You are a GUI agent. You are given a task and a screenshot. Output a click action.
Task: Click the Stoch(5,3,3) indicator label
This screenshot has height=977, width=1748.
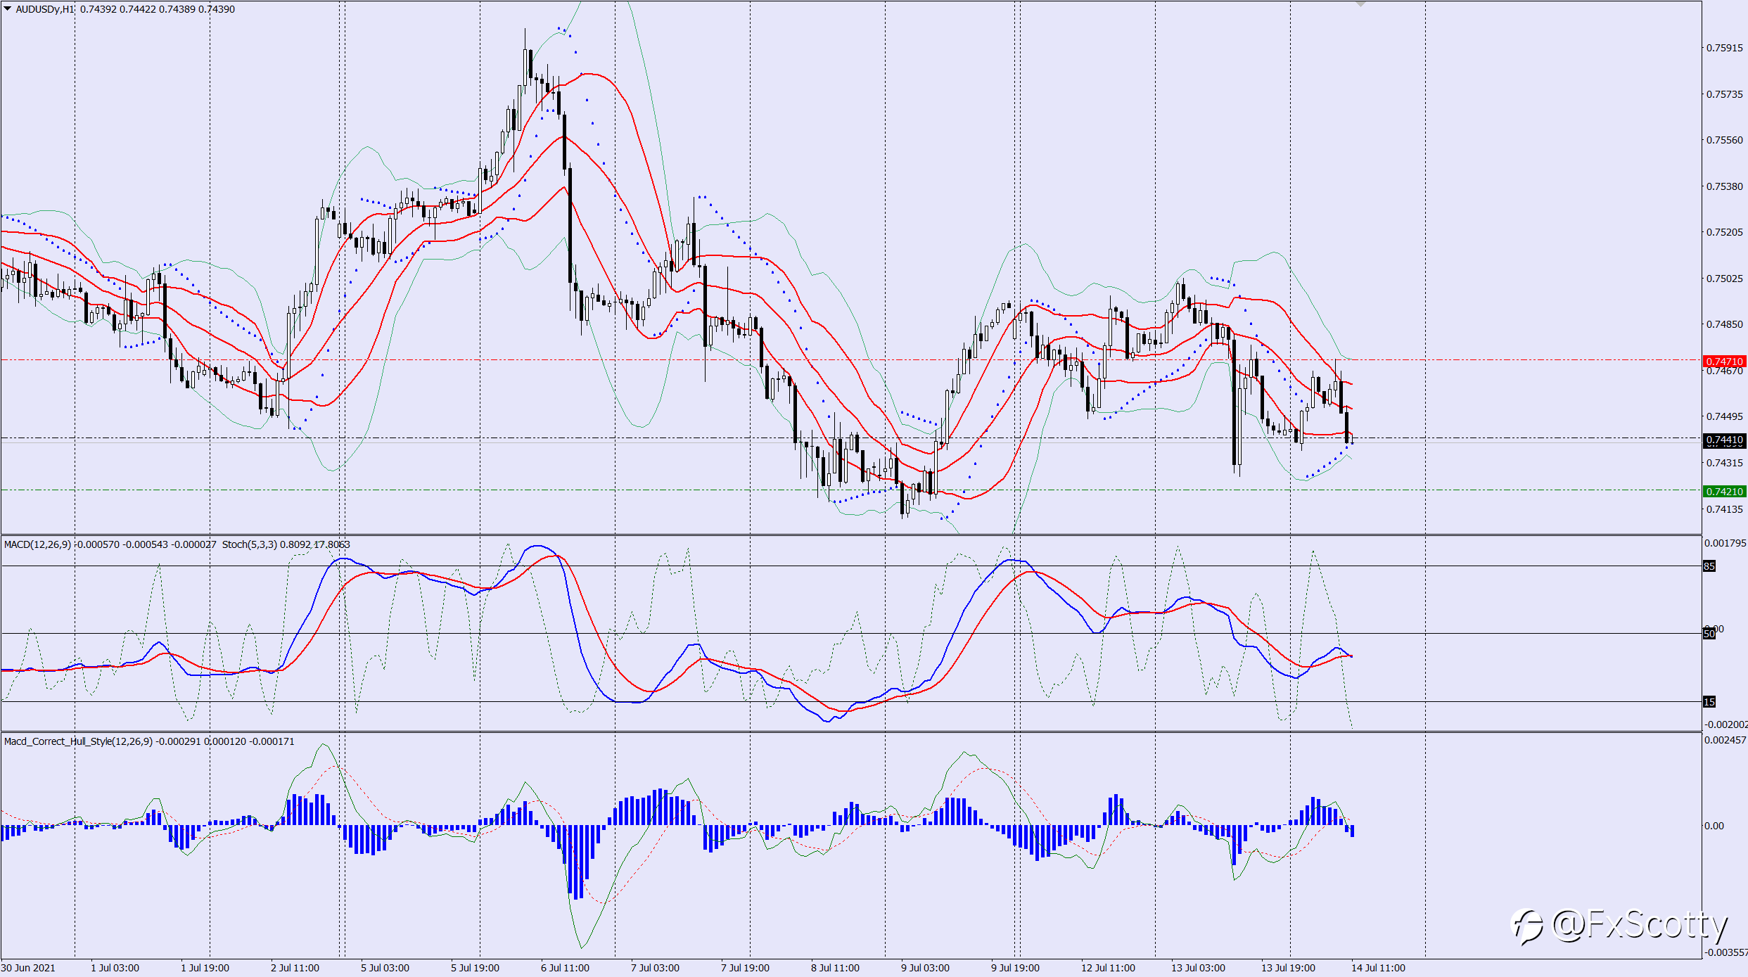[x=250, y=544]
